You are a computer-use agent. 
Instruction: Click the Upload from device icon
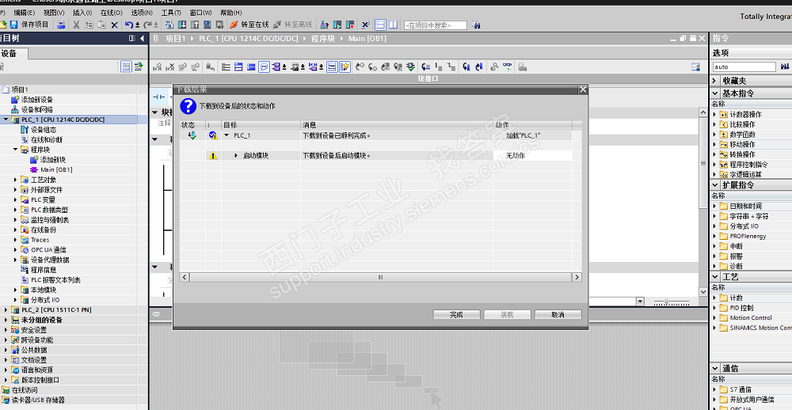195,25
